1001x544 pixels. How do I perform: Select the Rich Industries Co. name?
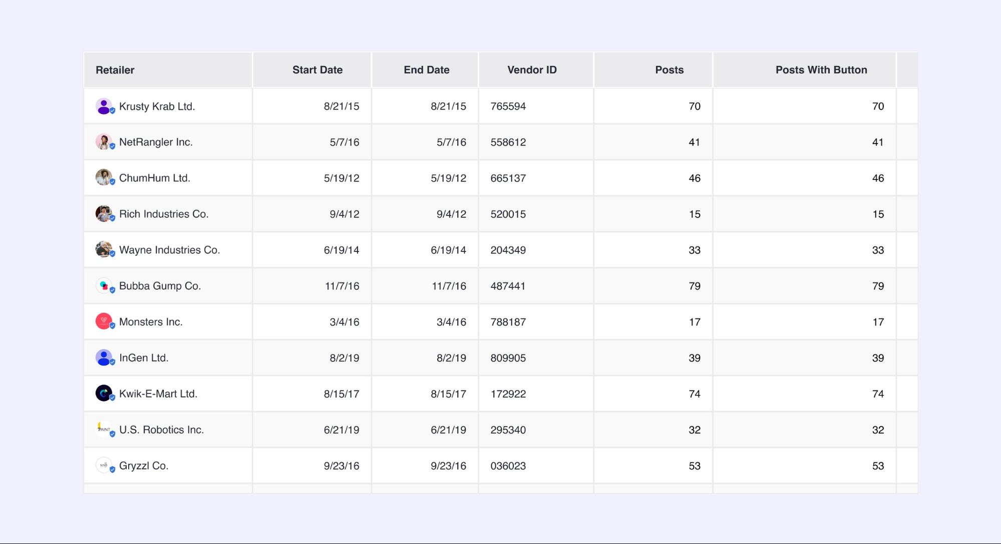pos(164,214)
